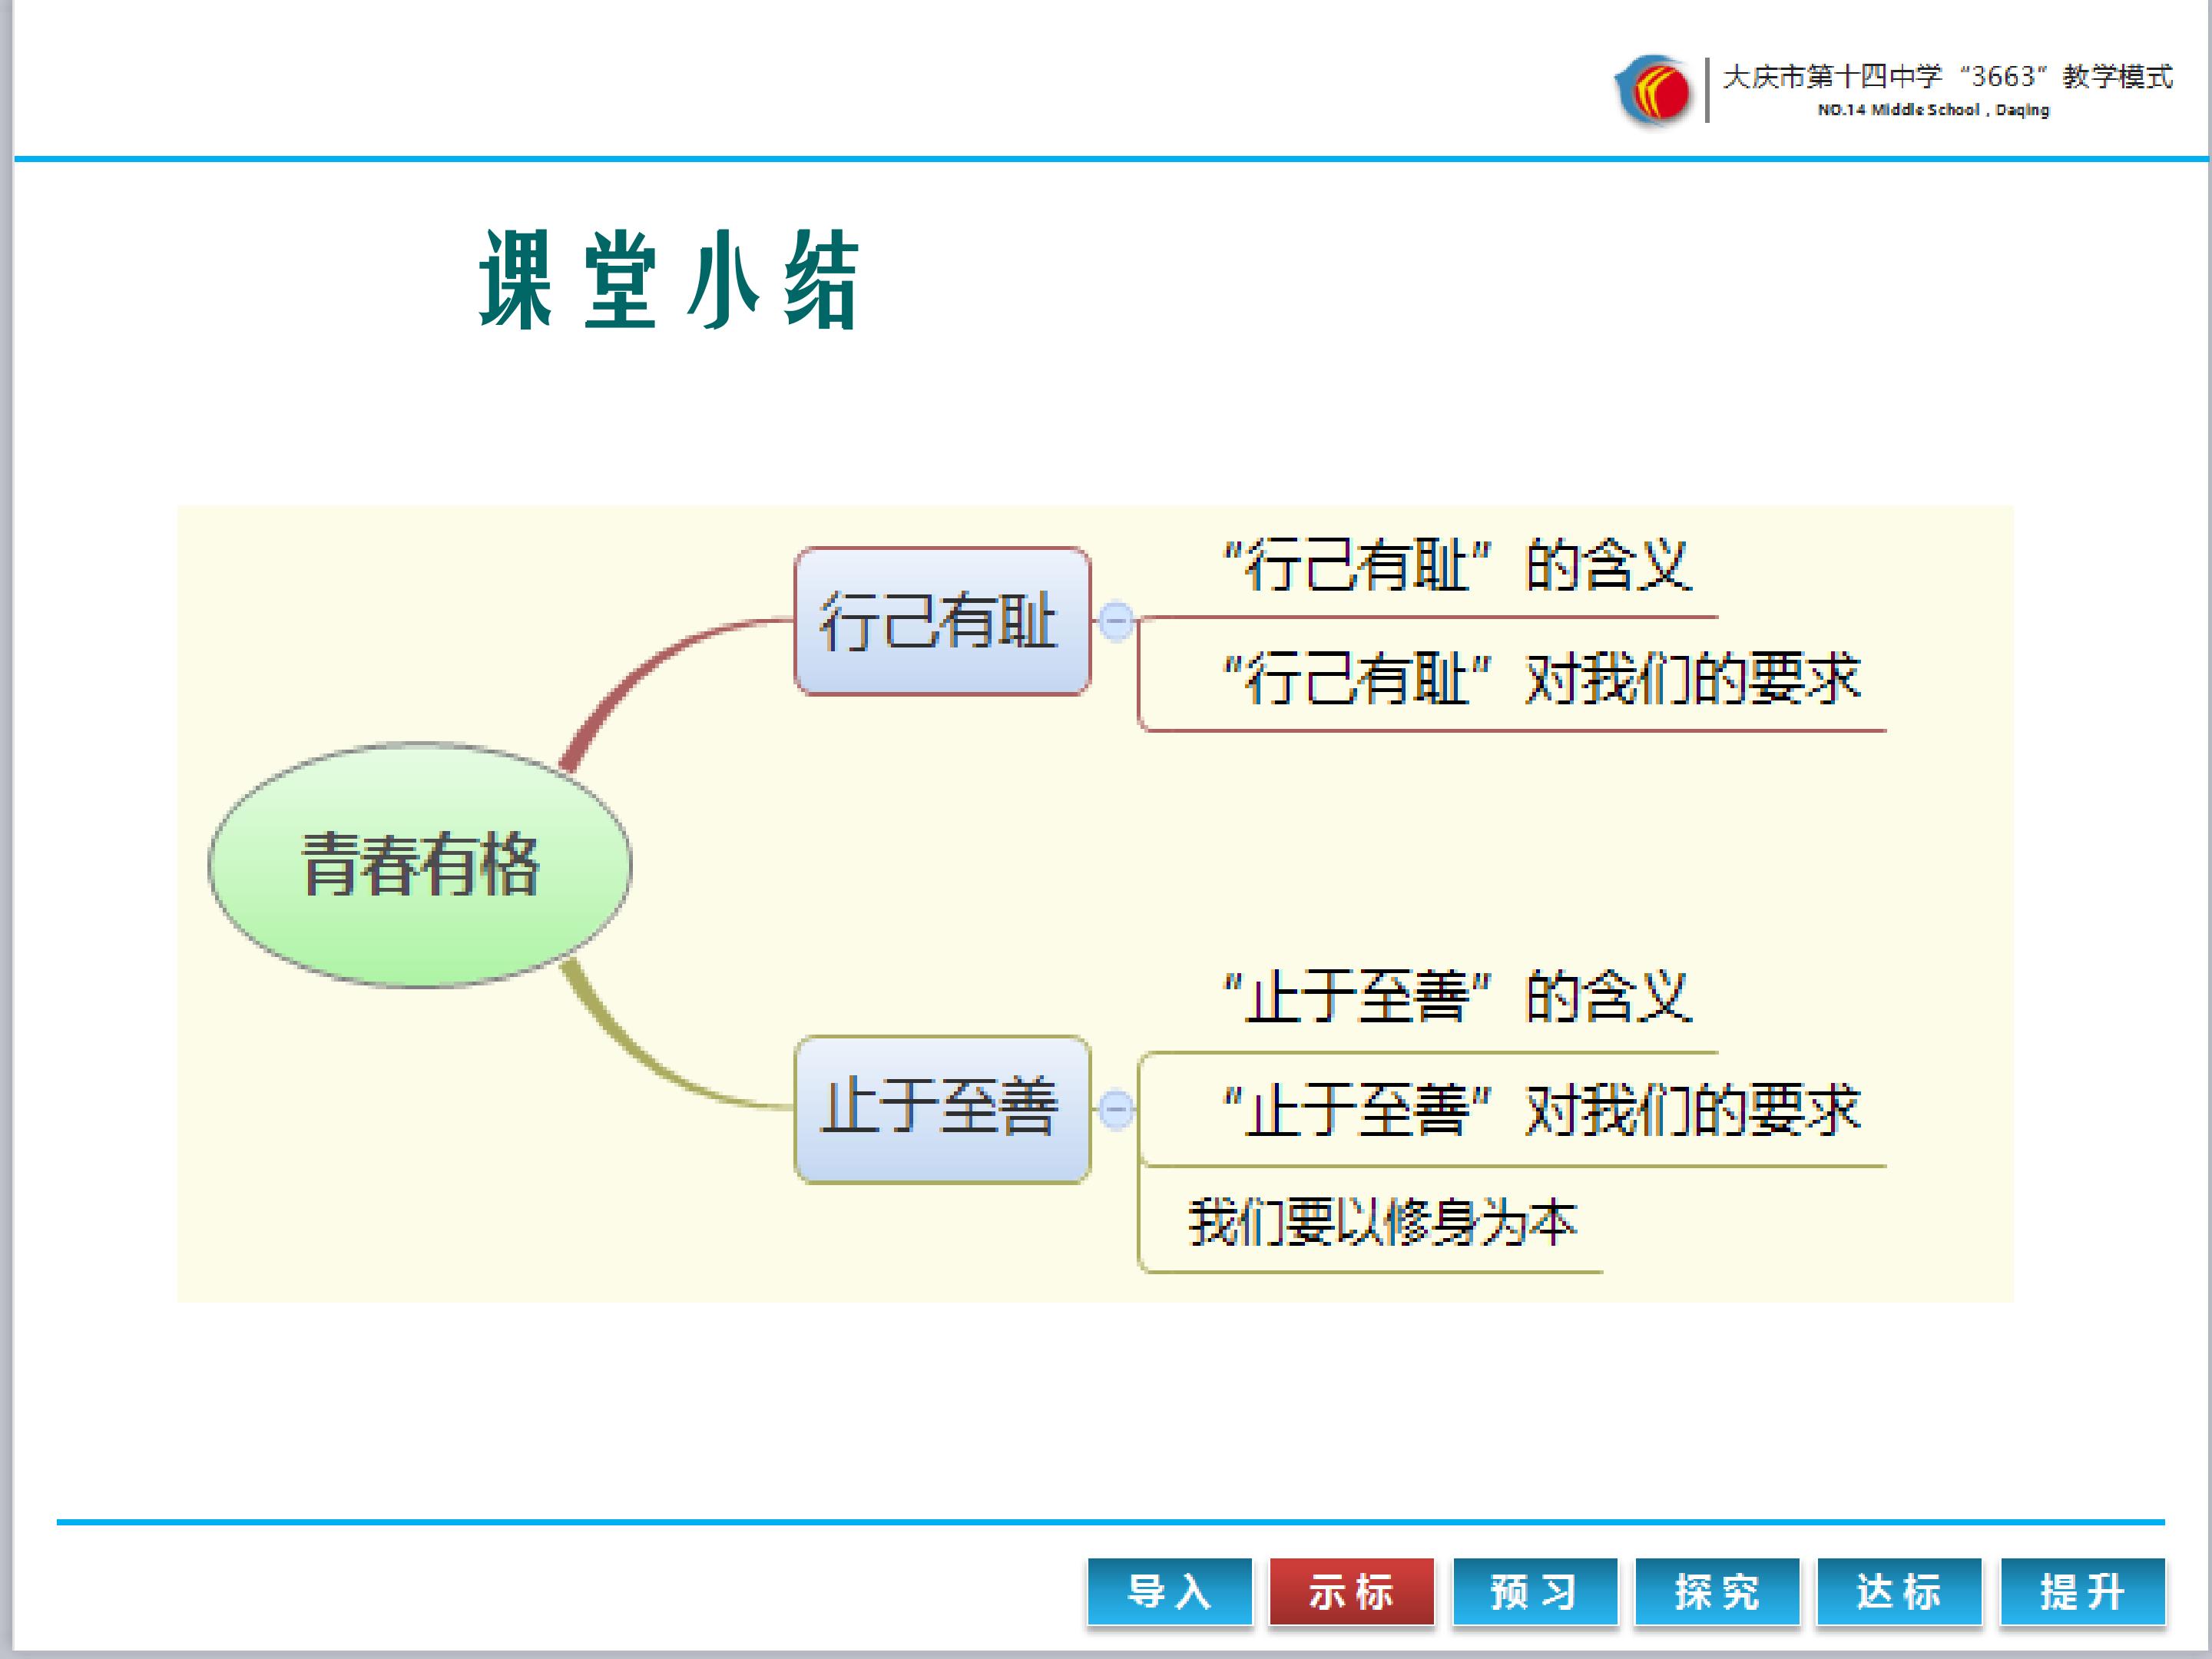Click the 课堂小结 slide title
Viewport: 2212px width, 1659px height.
(x=669, y=279)
